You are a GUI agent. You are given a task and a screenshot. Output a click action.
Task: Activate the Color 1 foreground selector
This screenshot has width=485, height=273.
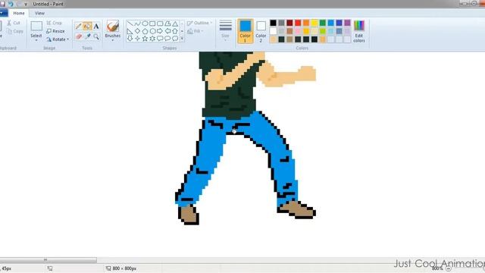click(x=245, y=31)
